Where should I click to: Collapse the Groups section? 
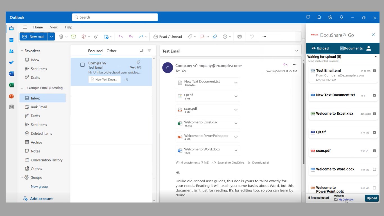tap(22, 177)
